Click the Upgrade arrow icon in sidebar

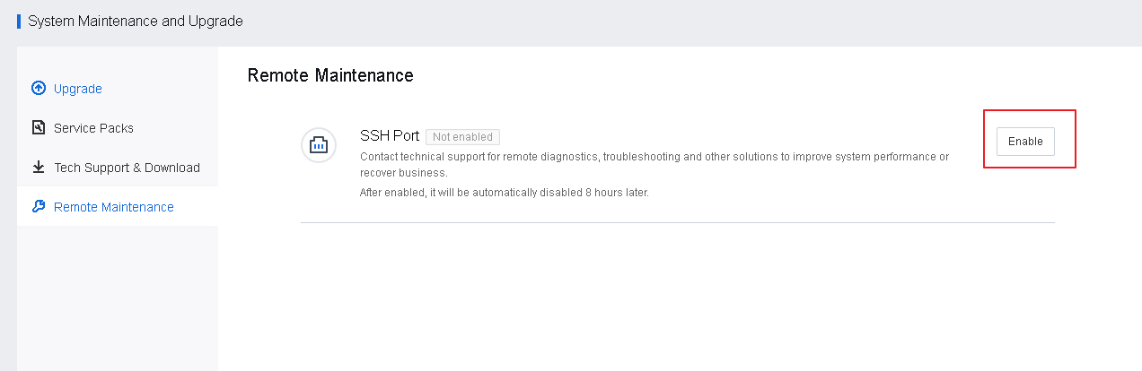(39, 88)
